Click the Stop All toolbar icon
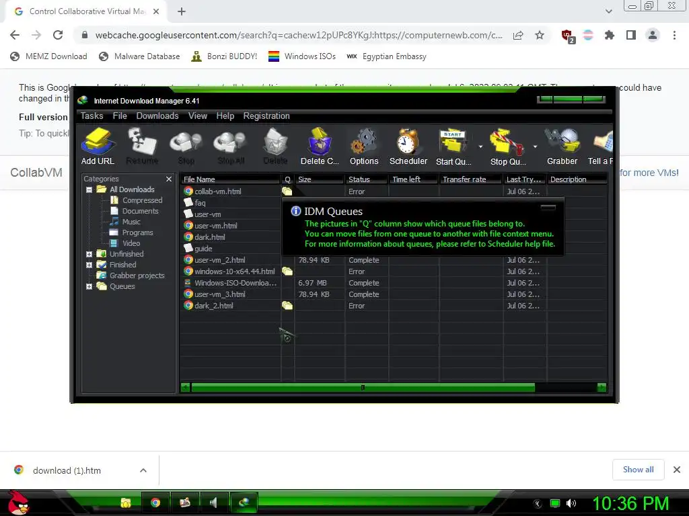Image resolution: width=689 pixels, height=516 pixels. pyautogui.click(x=231, y=146)
